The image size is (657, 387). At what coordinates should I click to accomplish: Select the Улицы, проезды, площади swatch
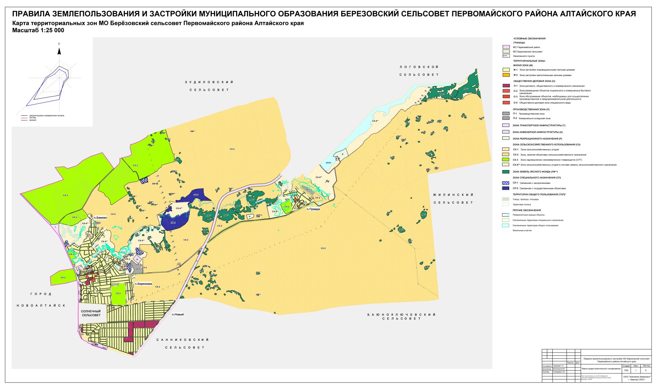(506, 199)
